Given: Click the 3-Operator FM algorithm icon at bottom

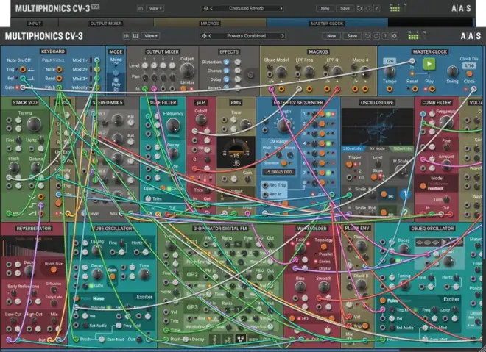Looking at the screenshot, I should (239, 339).
